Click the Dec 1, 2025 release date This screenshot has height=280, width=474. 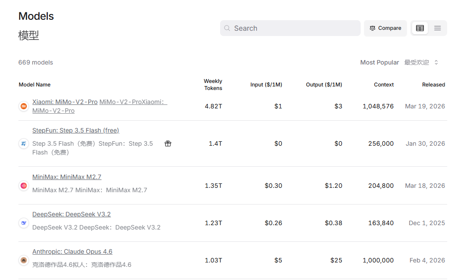(427, 223)
